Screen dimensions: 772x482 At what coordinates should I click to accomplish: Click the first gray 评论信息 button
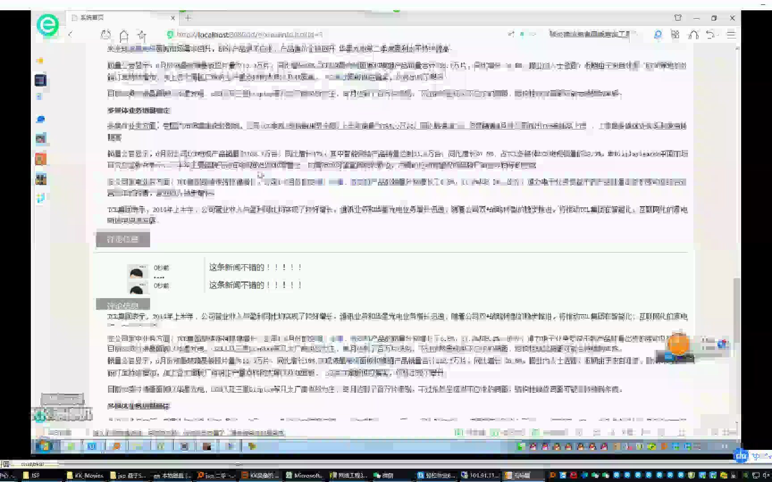123,239
